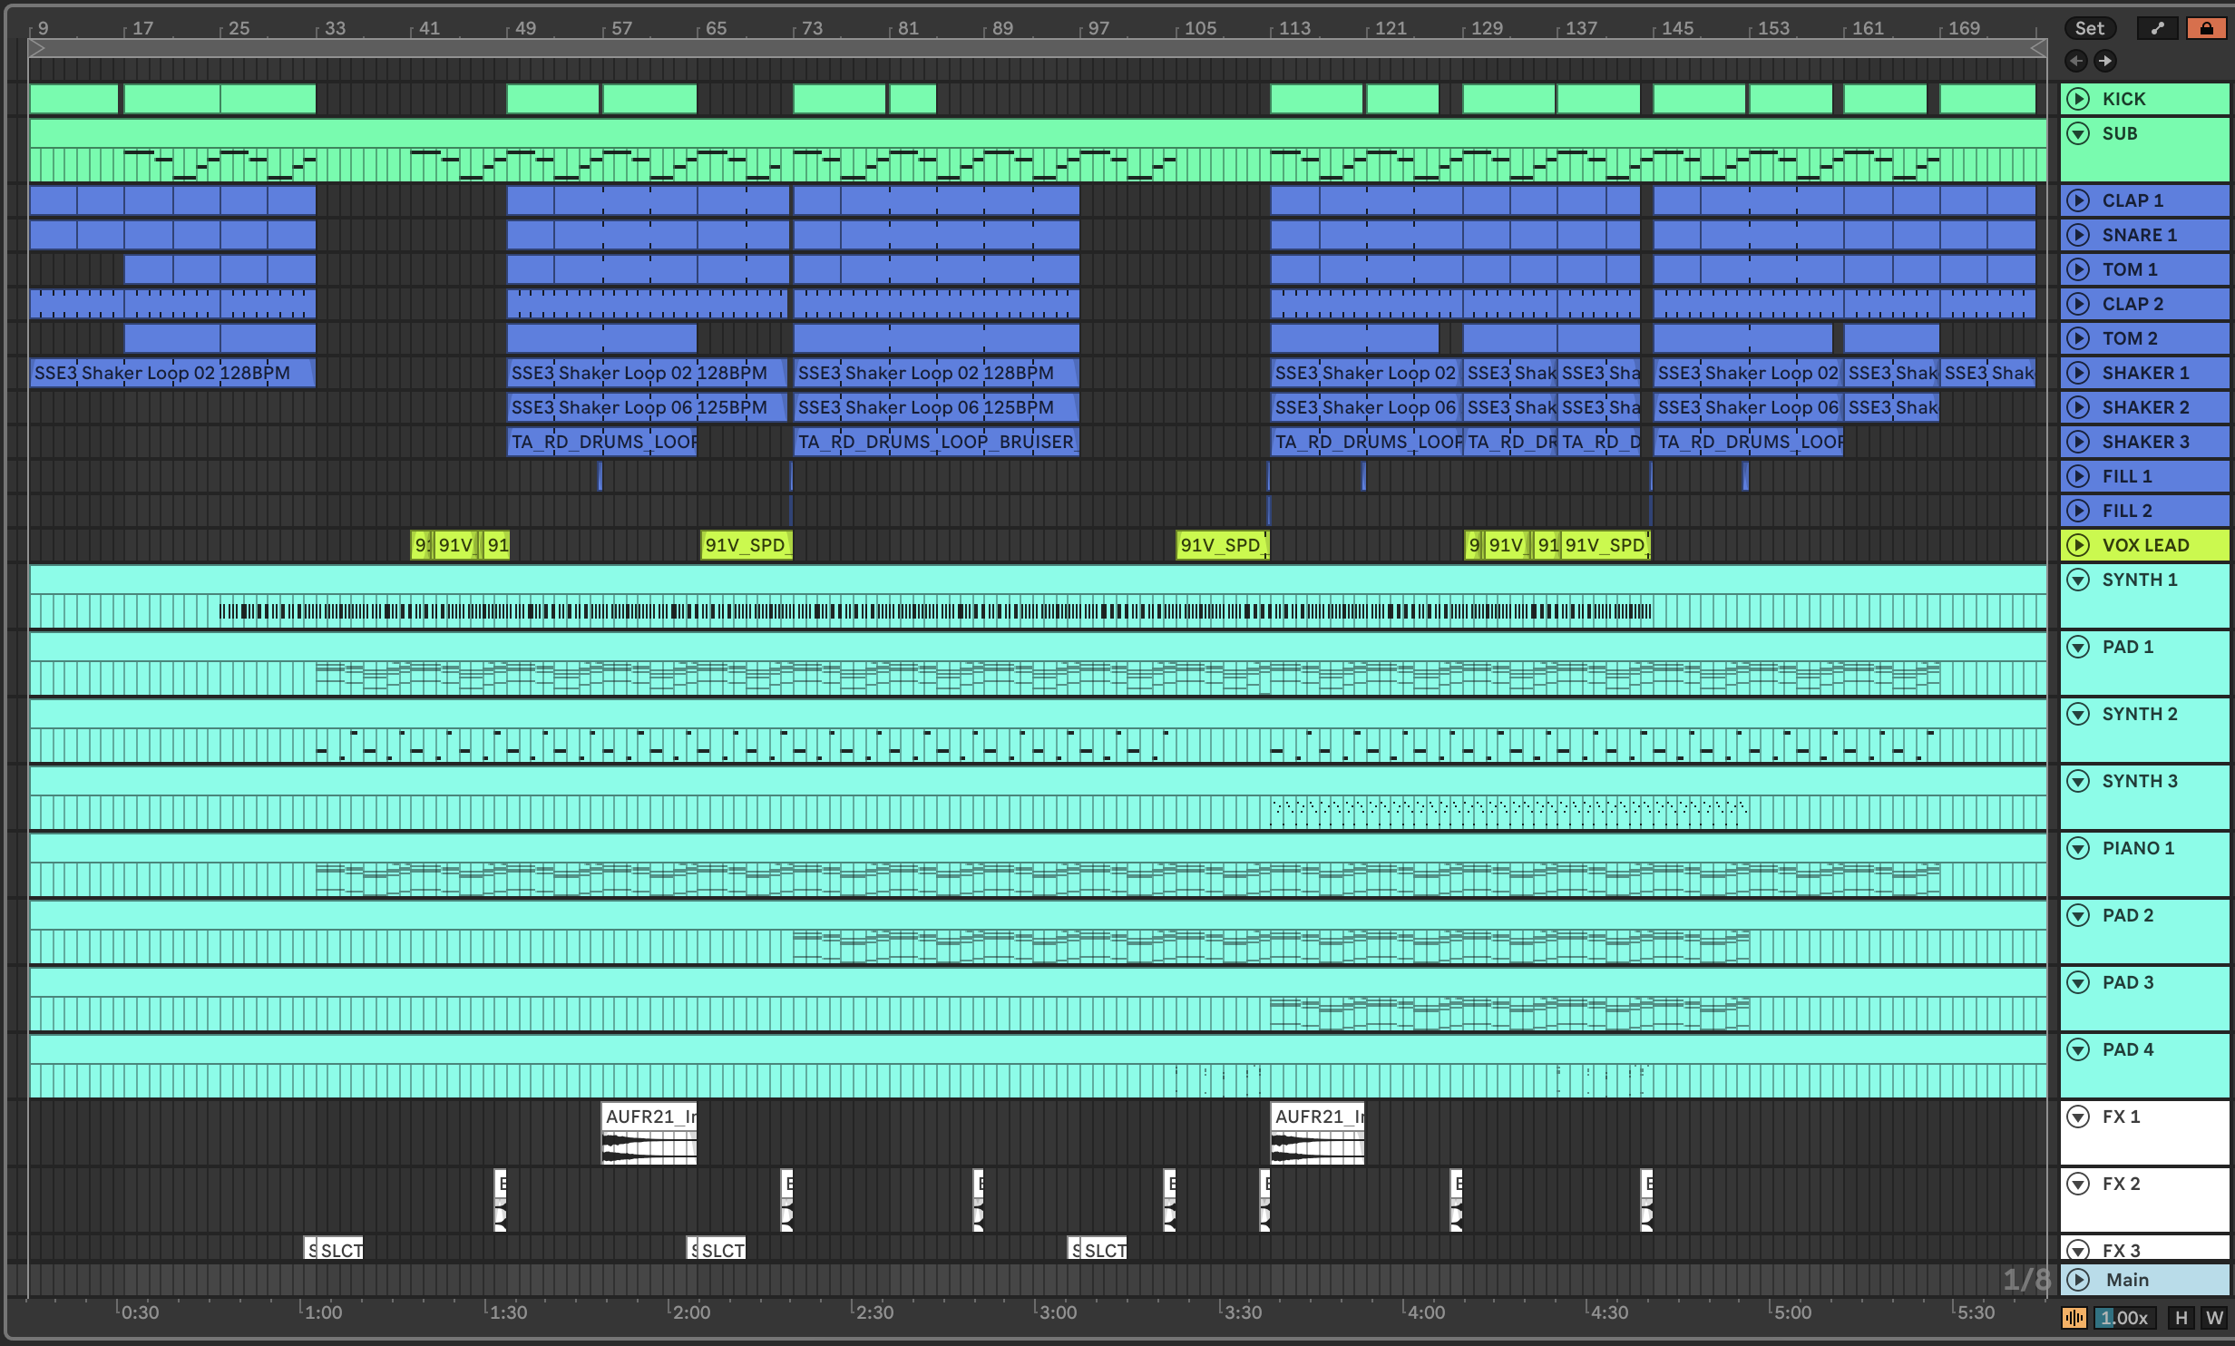The image size is (2235, 1346).
Task: Unfold the SHAKER 3 track
Action: tap(2078, 442)
